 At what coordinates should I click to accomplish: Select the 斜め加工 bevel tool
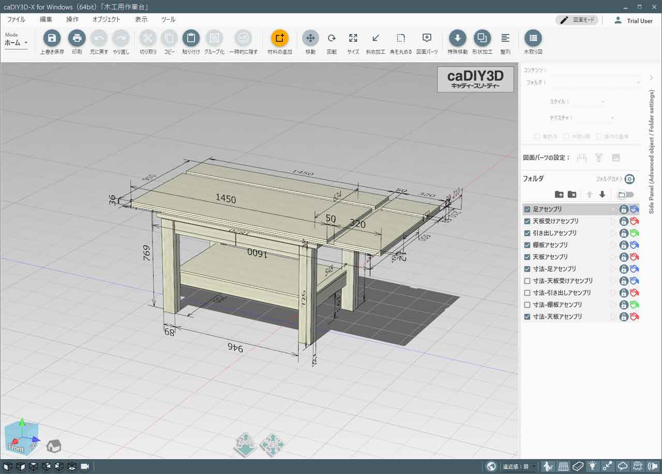[x=376, y=38]
